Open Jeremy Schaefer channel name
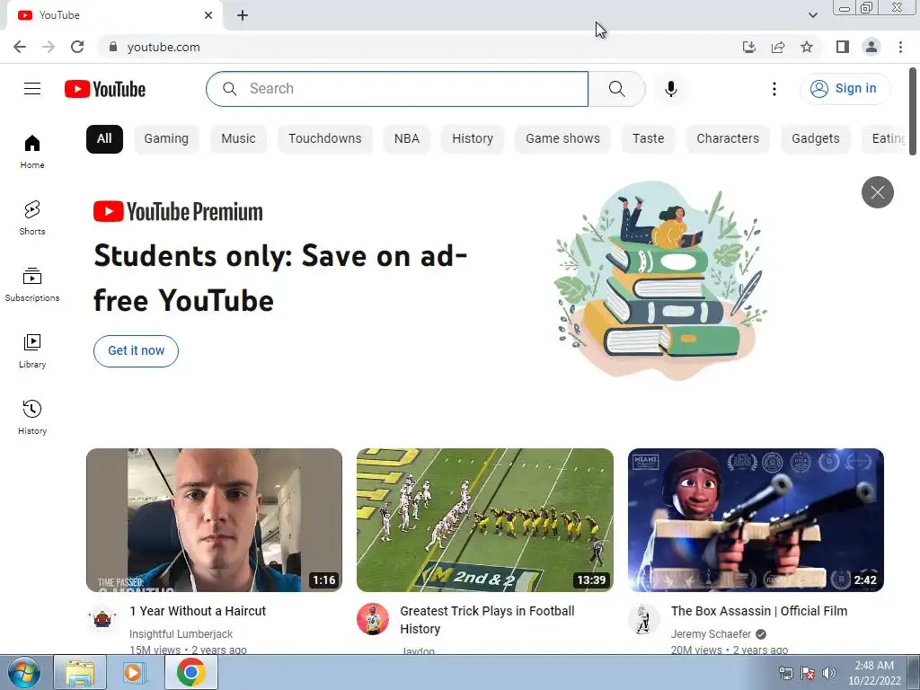Viewport: 920px width, 690px height. pyautogui.click(x=712, y=634)
